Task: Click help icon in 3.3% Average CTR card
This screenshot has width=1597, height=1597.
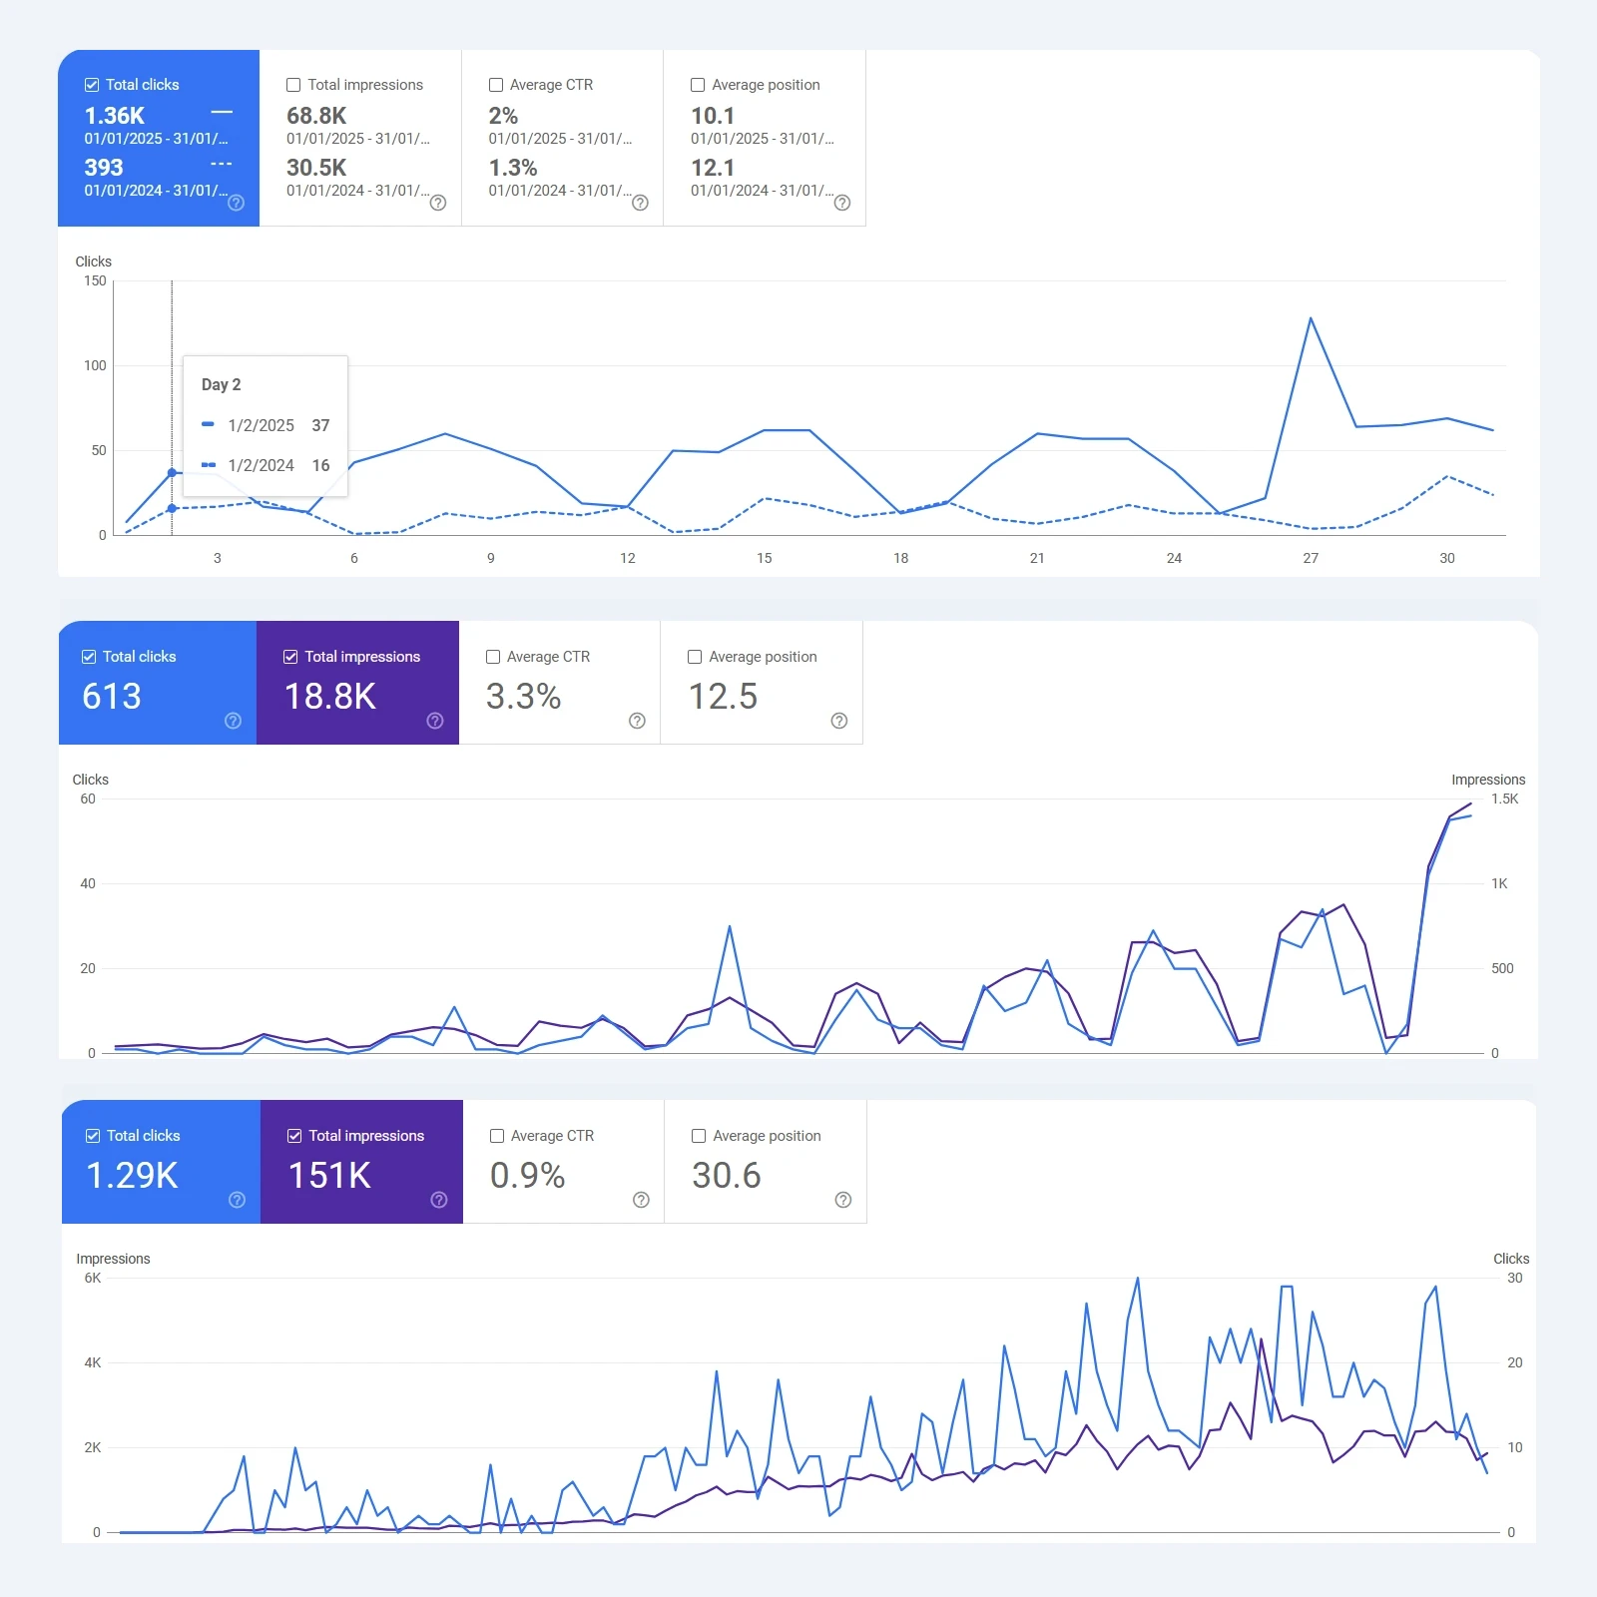Action: point(637,721)
